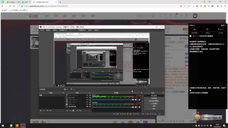Screen dimensions: 228x128
Task: Click the OBS icon in the Windows taskbar
Action: coord(23,126)
